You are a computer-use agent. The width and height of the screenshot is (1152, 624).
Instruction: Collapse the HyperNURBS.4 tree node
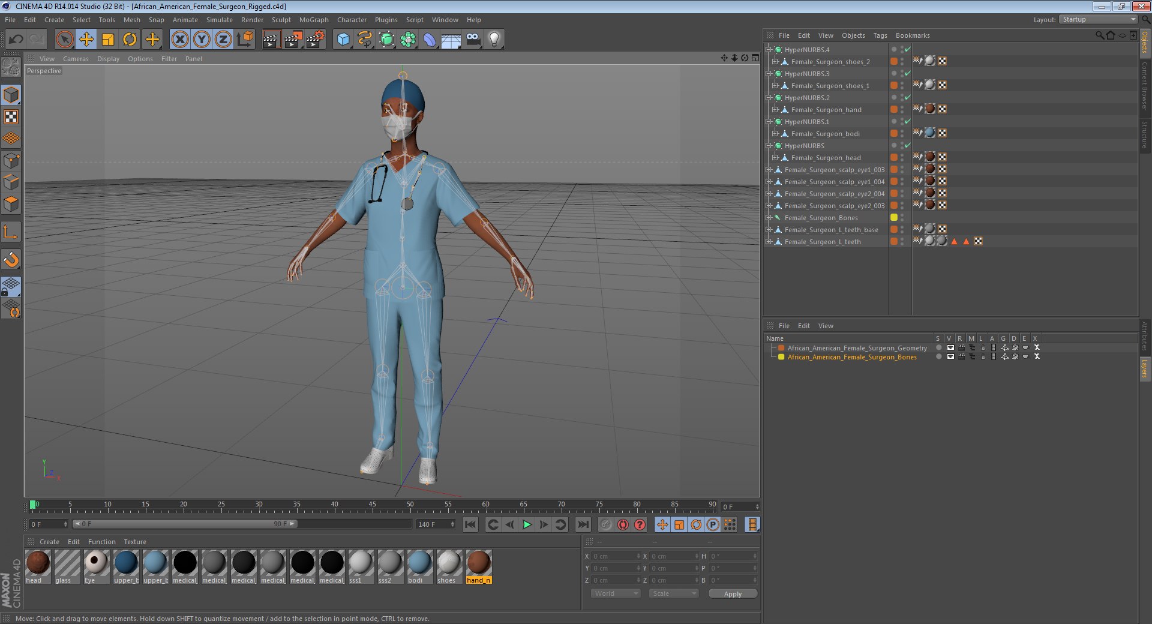[768, 50]
